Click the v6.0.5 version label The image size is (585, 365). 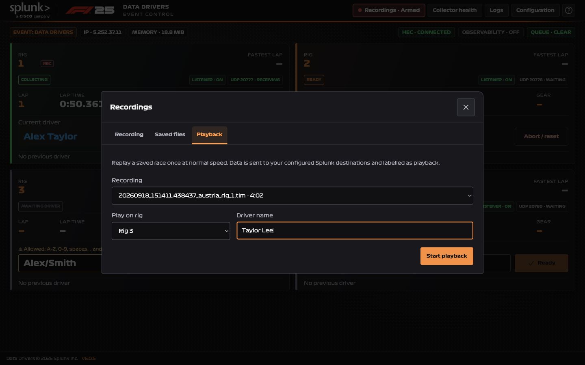click(89, 359)
